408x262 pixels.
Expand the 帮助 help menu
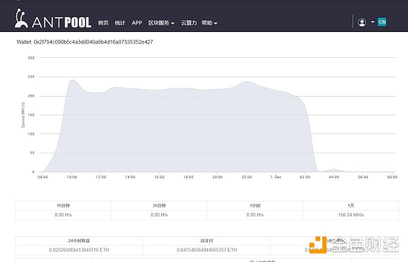point(209,23)
